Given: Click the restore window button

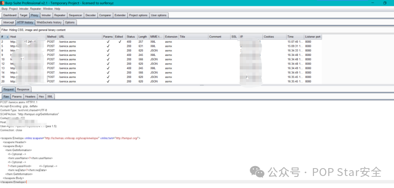Looking at the screenshot, I should click(384, 3).
